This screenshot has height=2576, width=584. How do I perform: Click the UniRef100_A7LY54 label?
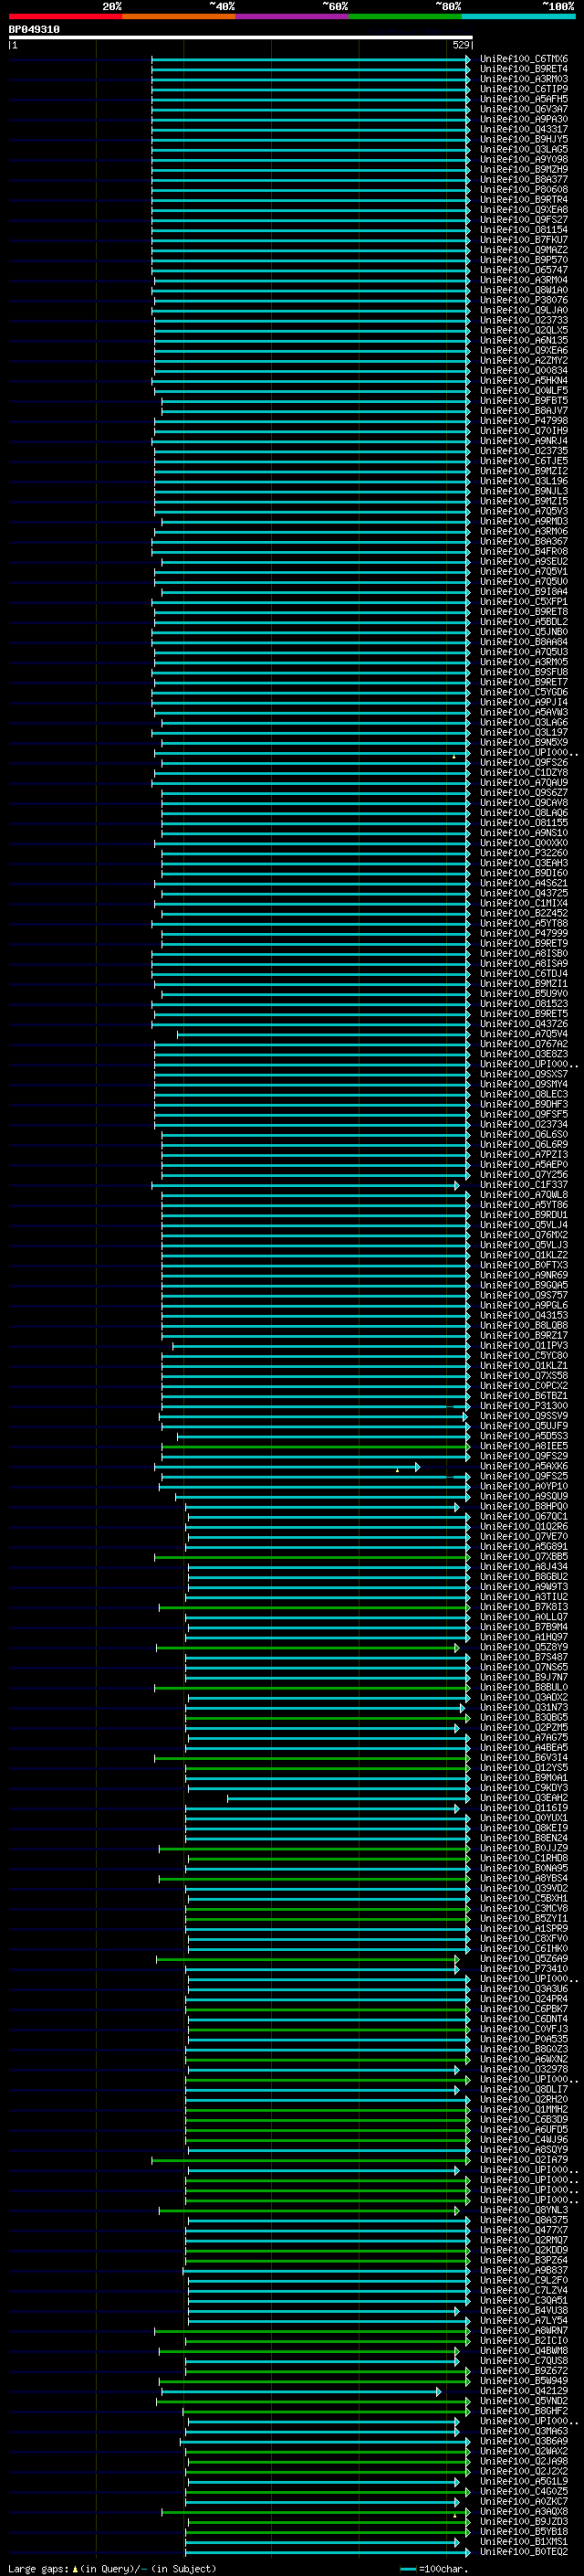[x=524, y=2321]
